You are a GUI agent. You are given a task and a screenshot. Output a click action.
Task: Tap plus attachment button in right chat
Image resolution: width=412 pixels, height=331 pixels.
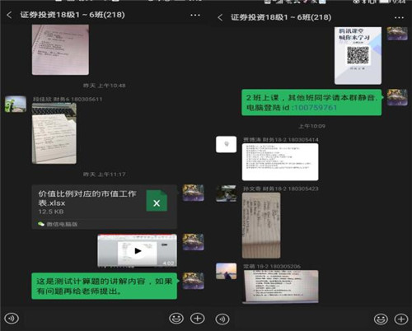401,319
